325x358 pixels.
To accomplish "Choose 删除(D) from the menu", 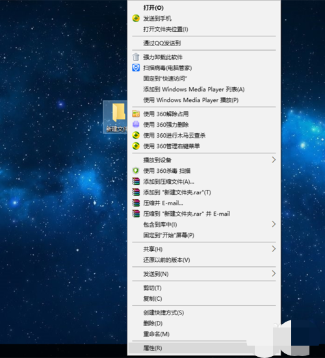I will coord(204,324).
